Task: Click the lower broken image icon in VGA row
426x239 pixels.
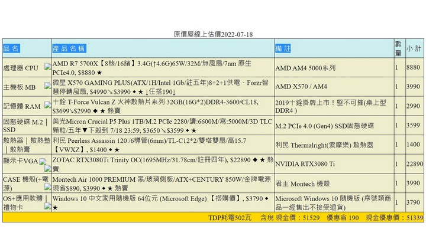Action: tap(48, 169)
